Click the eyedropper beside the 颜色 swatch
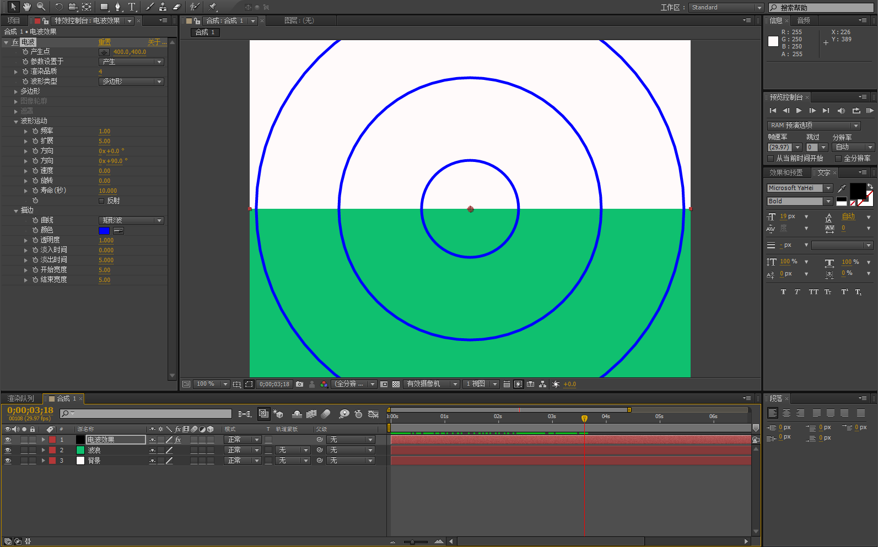This screenshot has height=547, width=878. point(118,231)
